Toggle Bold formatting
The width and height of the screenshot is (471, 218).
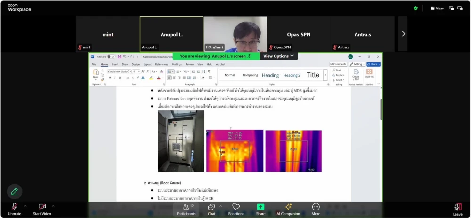click(x=110, y=78)
